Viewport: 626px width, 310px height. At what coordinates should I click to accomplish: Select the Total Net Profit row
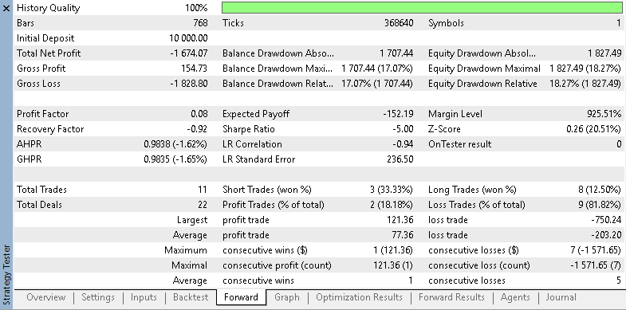112,53
